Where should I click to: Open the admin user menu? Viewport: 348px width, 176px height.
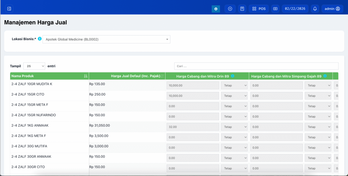click(x=332, y=9)
